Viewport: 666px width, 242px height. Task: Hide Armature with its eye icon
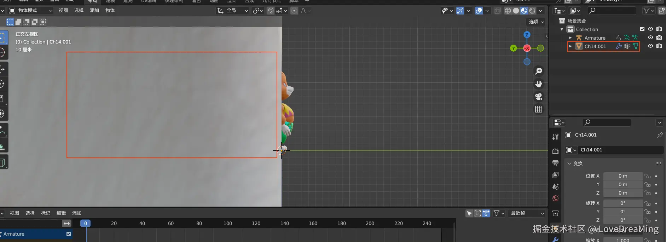coord(650,38)
